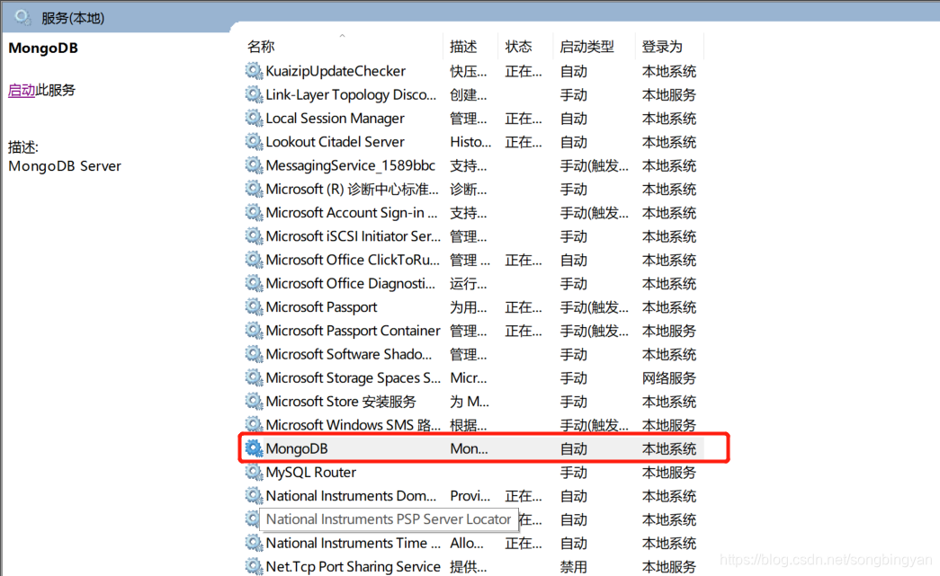Select Microsoft Windows SMS 路... name
The height and width of the screenshot is (576, 940).
tap(354, 425)
